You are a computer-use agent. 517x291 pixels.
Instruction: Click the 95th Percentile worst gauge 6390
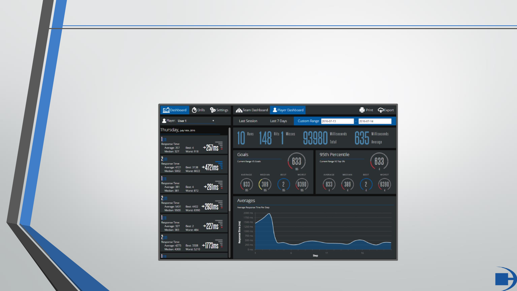[x=384, y=184]
